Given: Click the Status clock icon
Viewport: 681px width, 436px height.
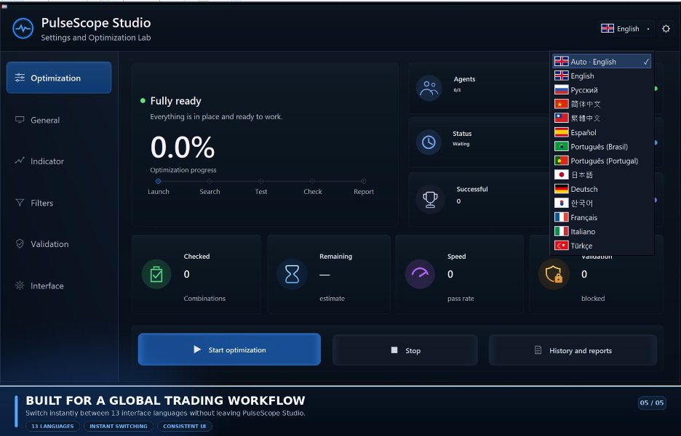Looking at the screenshot, I should click(429, 142).
